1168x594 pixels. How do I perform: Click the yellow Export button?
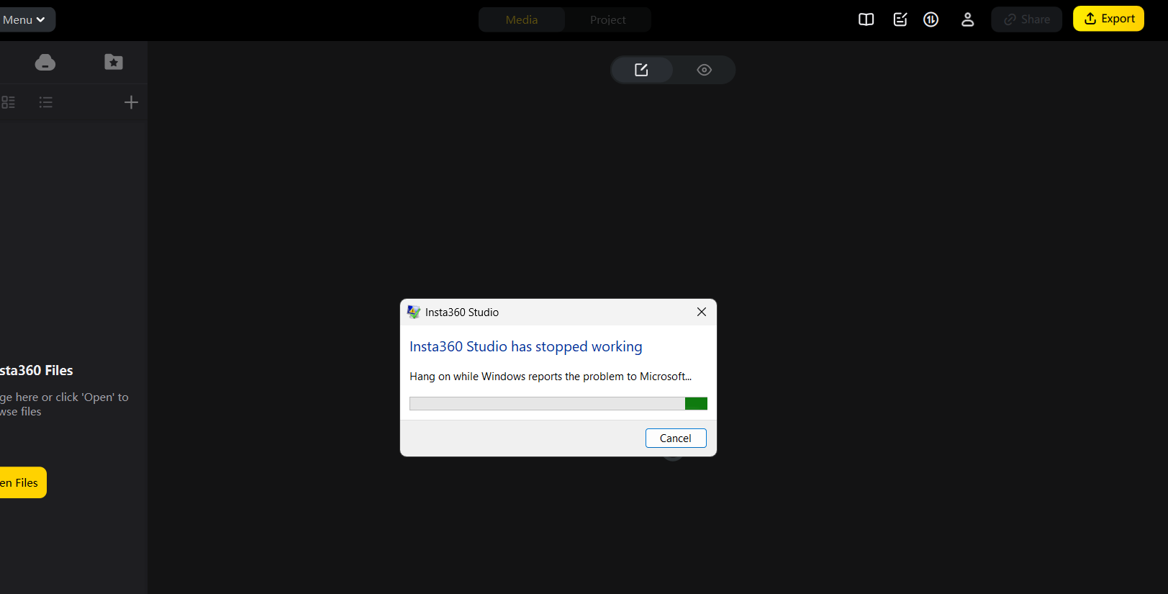(1108, 19)
